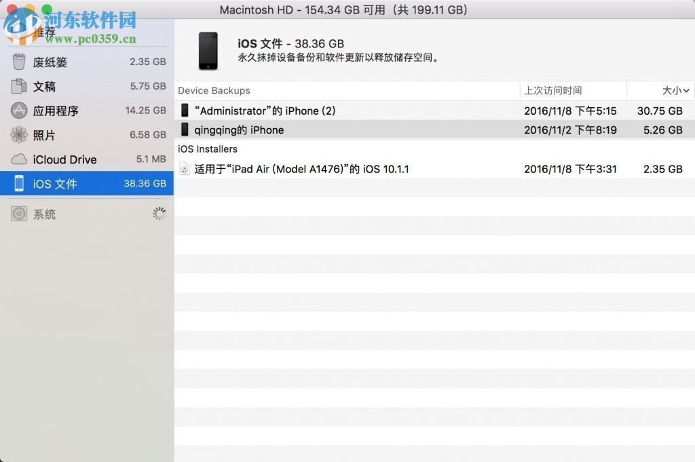Screen dimensions: 695x462
Task: Select qingqing的 iPhone backup row
Action: [434, 130]
